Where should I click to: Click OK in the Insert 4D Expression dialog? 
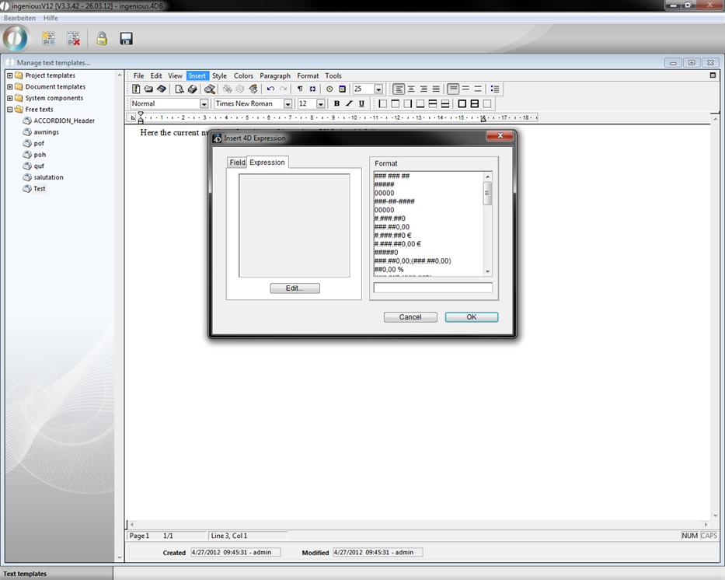[x=471, y=317]
